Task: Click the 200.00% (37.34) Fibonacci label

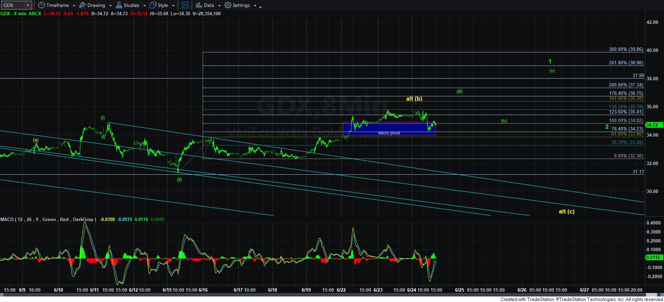Action: coord(626,85)
